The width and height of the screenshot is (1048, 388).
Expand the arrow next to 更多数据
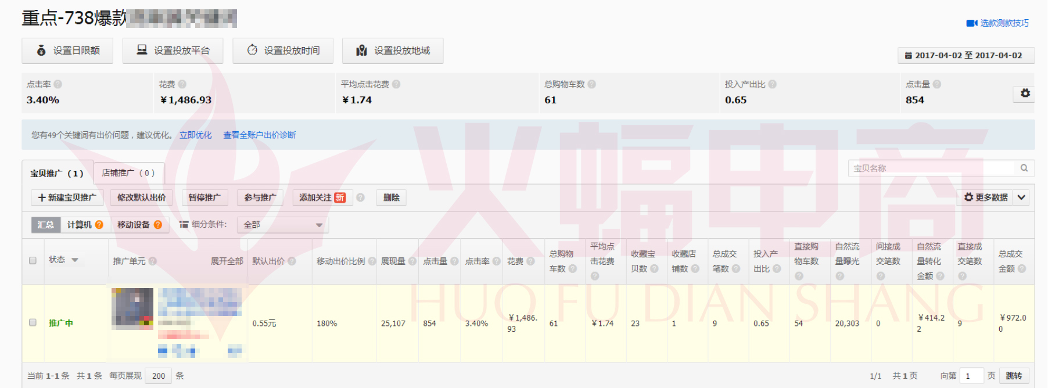[1021, 197]
